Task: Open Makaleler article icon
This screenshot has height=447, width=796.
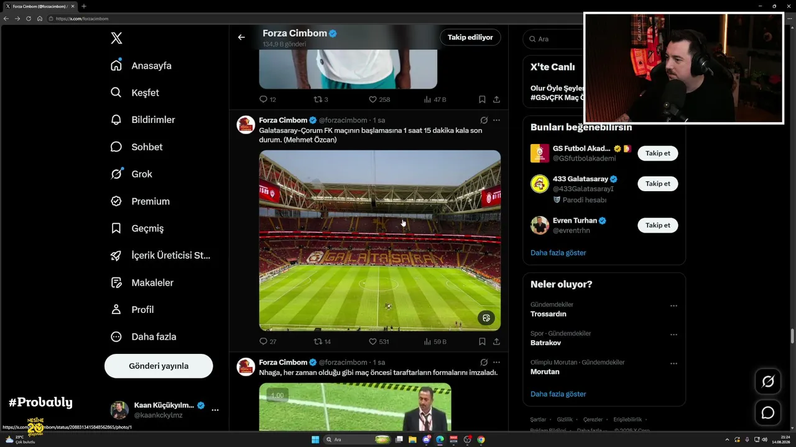Action: click(116, 282)
